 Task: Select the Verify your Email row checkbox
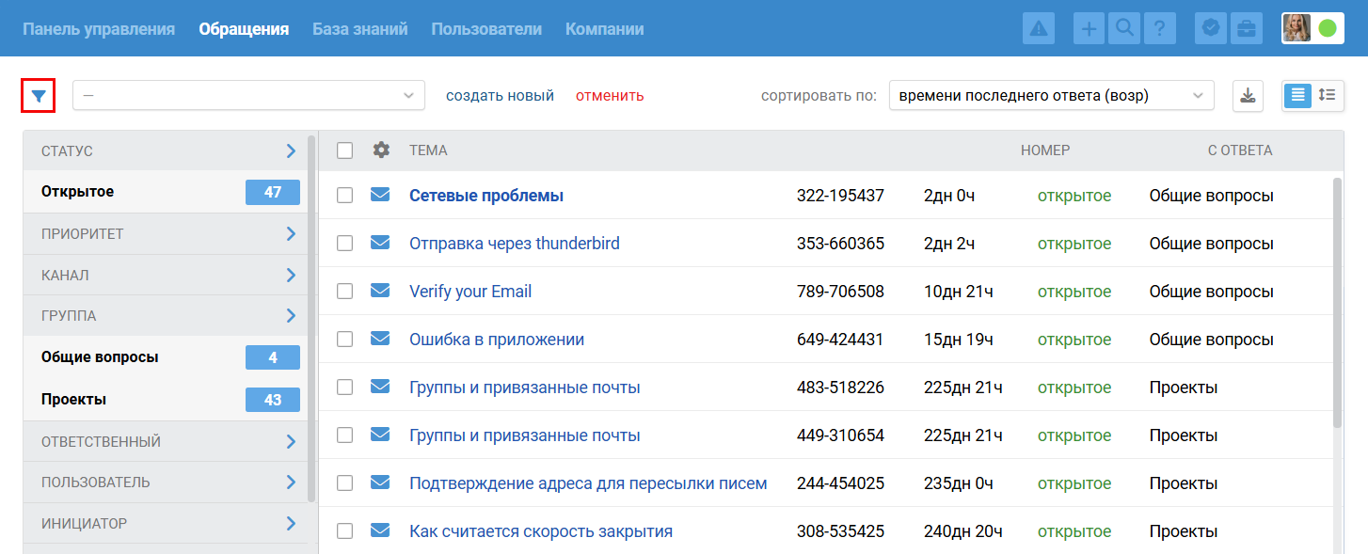(345, 292)
